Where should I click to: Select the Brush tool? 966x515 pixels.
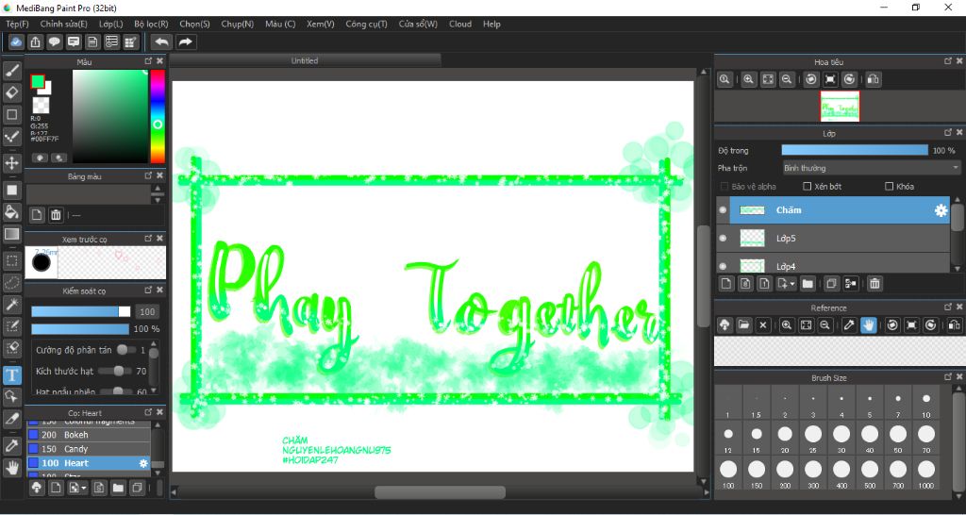[x=11, y=71]
